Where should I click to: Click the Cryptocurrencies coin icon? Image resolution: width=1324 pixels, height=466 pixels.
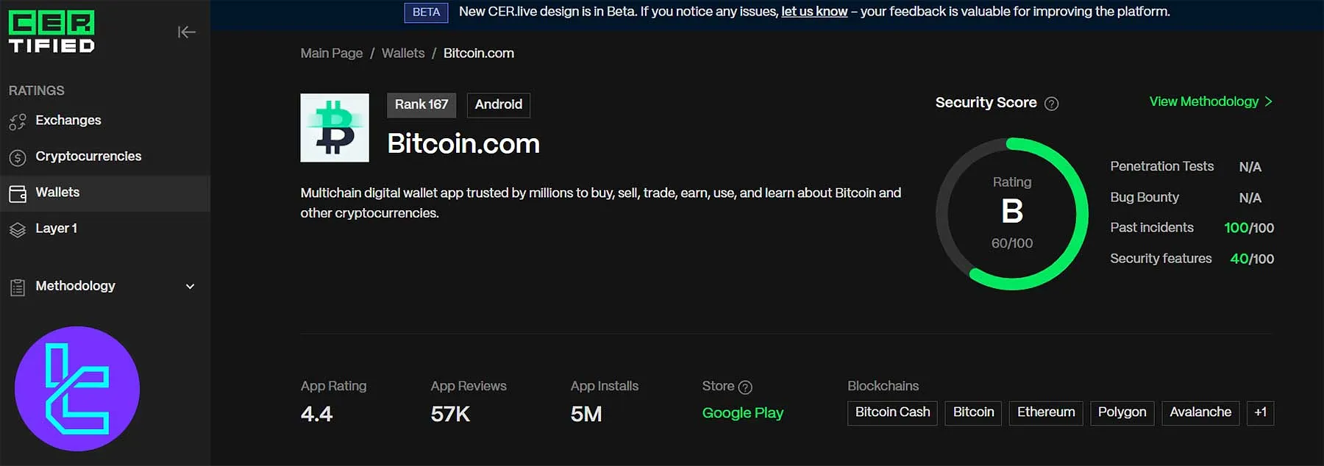(18, 157)
